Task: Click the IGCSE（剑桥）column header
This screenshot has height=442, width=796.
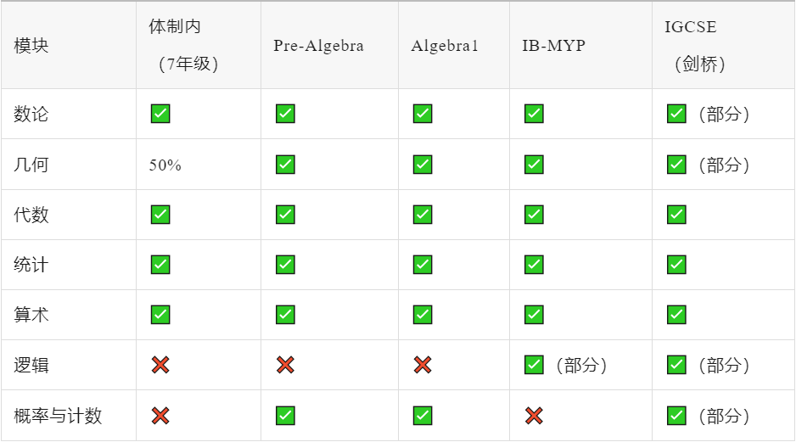Action: coord(692,46)
